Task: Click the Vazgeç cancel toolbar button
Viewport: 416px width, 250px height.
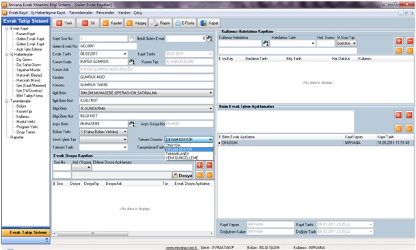Action: click(x=136, y=23)
